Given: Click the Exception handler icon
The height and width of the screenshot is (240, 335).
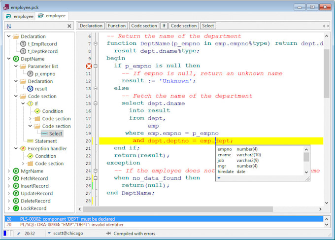Looking at the screenshot, I should click(23, 148).
